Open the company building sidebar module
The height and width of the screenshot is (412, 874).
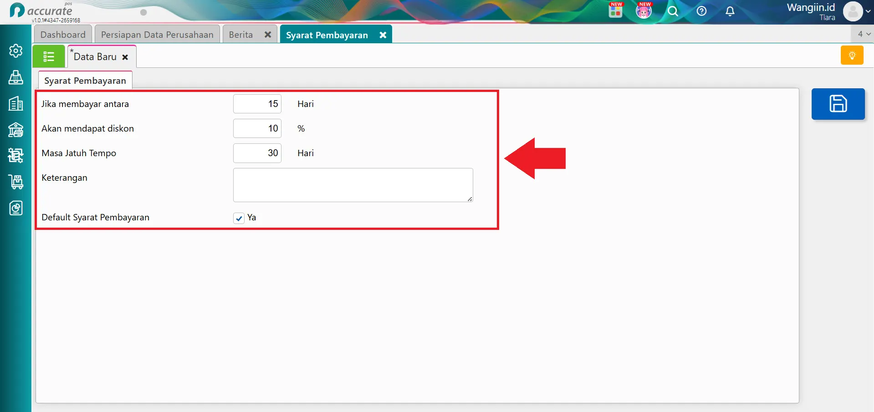16,104
